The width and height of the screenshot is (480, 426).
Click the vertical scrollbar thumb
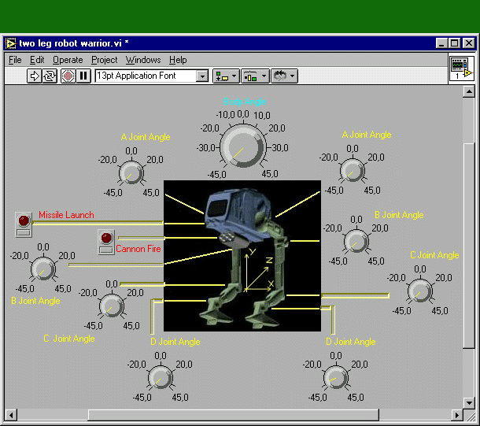[469, 246]
